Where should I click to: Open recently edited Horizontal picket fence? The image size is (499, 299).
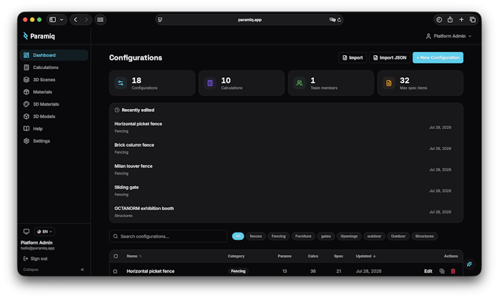click(x=286, y=128)
